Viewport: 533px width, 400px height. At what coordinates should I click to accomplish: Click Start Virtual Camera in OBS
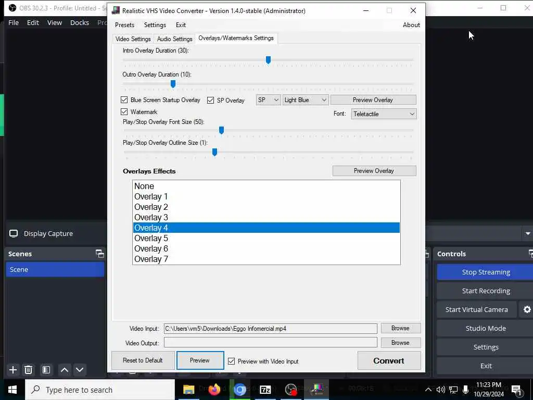click(477, 309)
